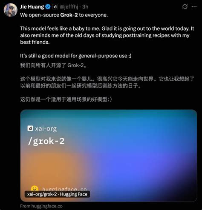The height and width of the screenshot is (210, 202).
Task: Click the xAI affiliation badge beside name
Action: [55, 7]
